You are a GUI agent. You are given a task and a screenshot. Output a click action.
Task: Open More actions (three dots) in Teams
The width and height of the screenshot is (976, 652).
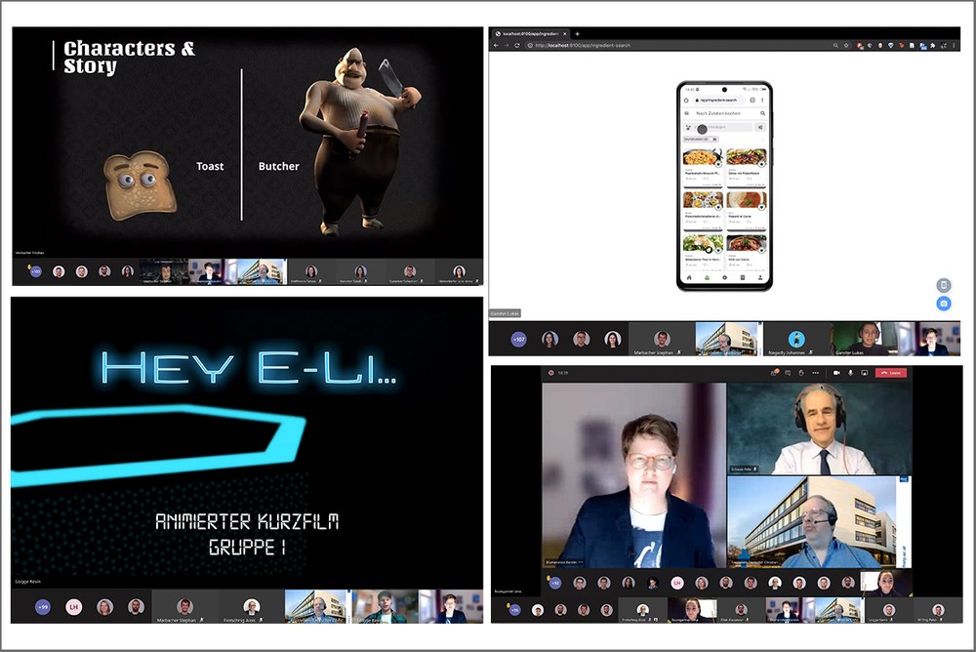coord(815,373)
